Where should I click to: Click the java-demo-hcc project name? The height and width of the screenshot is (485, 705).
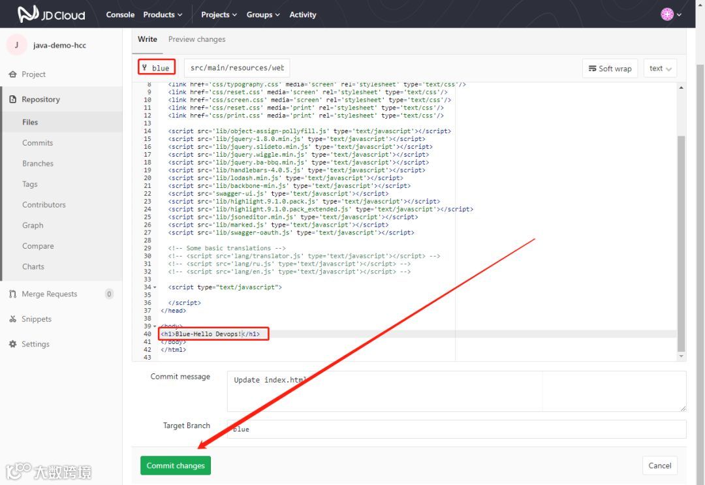(60, 45)
